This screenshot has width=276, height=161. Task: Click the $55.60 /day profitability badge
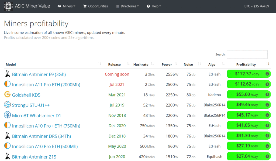click(249, 94)
